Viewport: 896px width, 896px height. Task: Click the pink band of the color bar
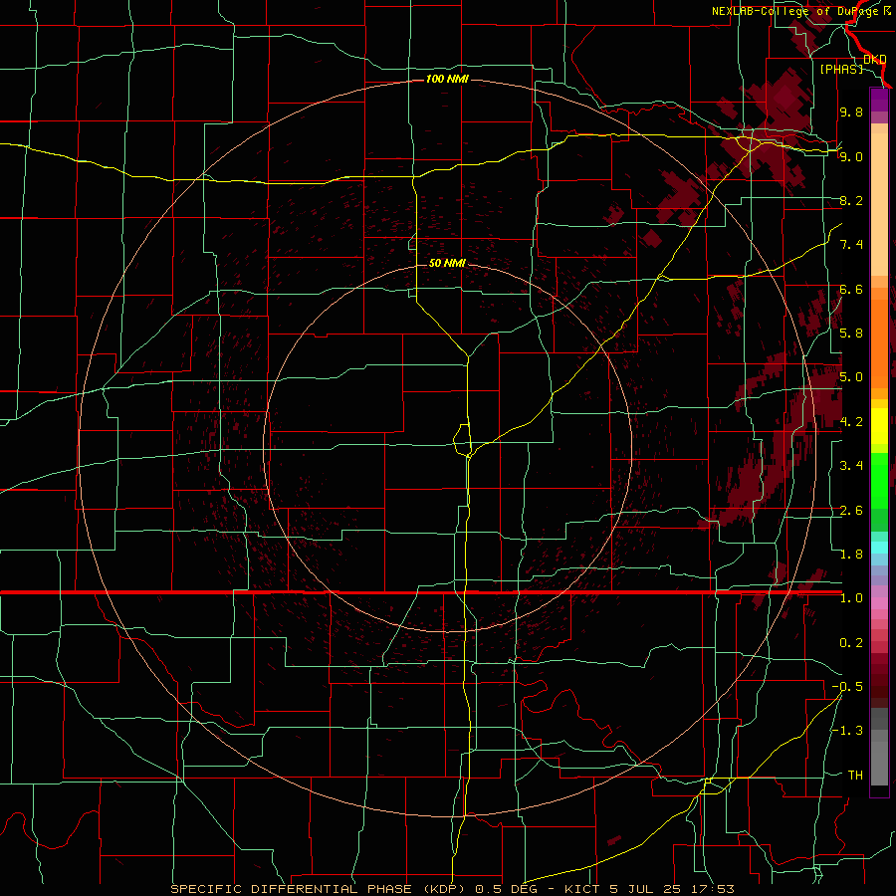[x=879, y=603]
